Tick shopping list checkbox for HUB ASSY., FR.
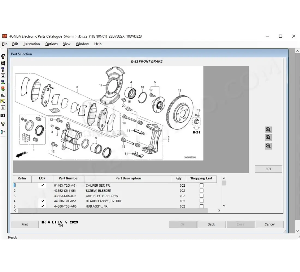This screenshot has height=272, width=300. 202,206
